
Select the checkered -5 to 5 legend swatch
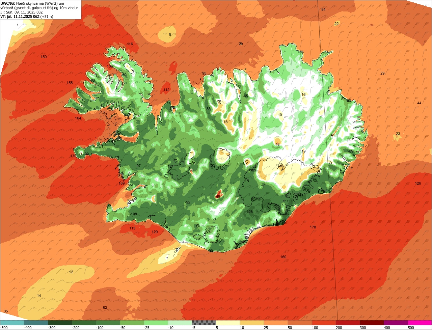pos(204,323)
